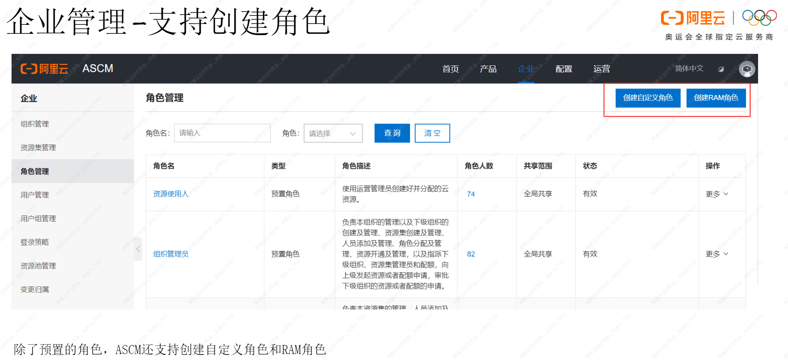
Task: Open the 组织管理员 role link
Action: click(x=171, y=254)
